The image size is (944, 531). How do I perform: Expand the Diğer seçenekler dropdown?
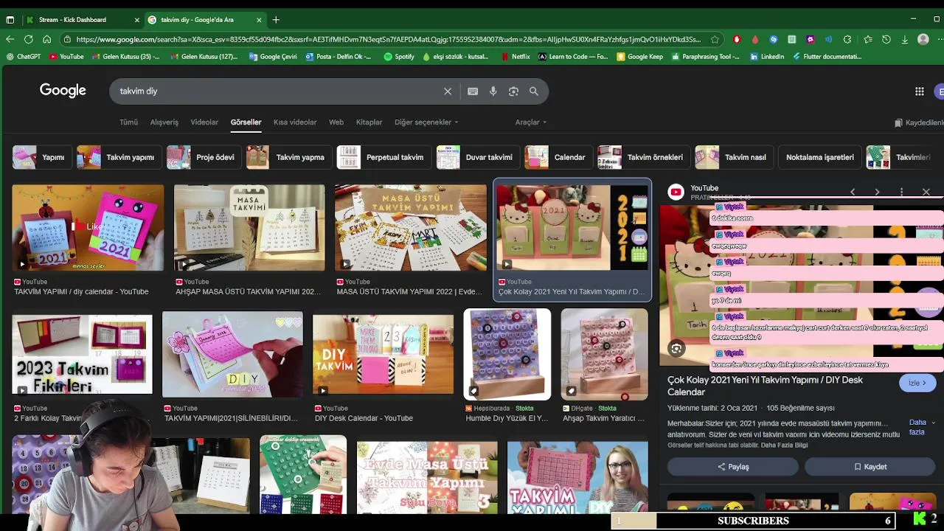point(426,122)
